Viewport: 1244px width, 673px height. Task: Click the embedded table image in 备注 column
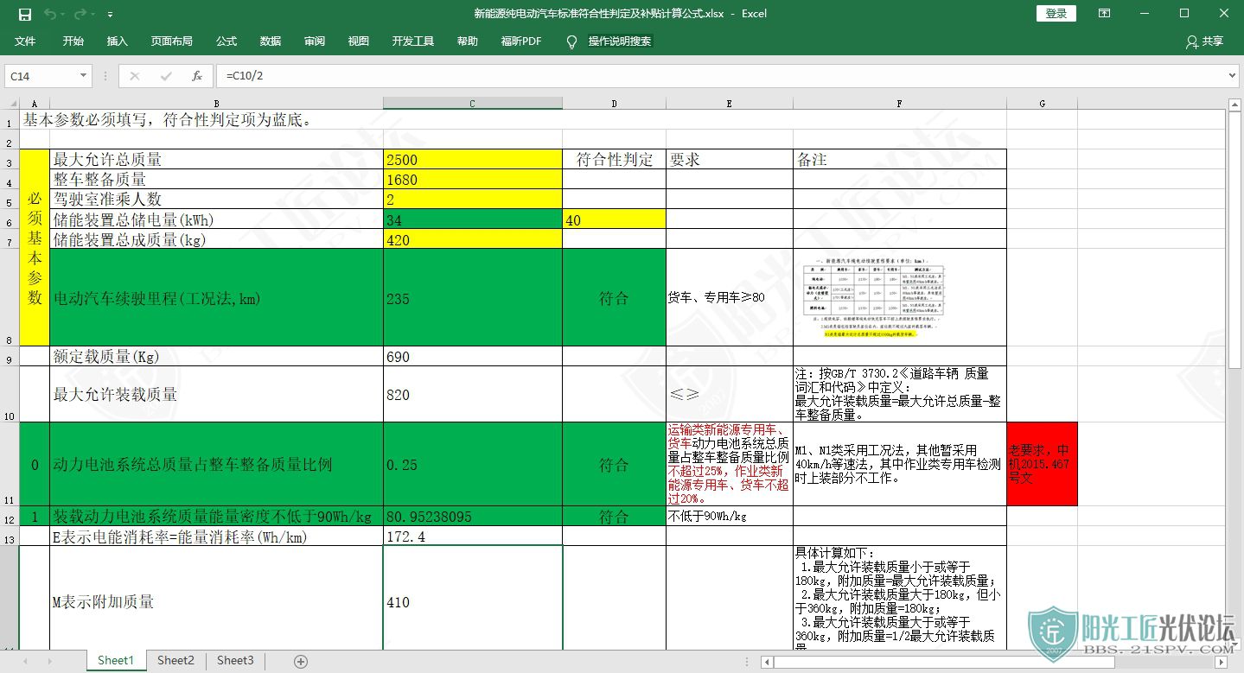click(x=875, y=295)
